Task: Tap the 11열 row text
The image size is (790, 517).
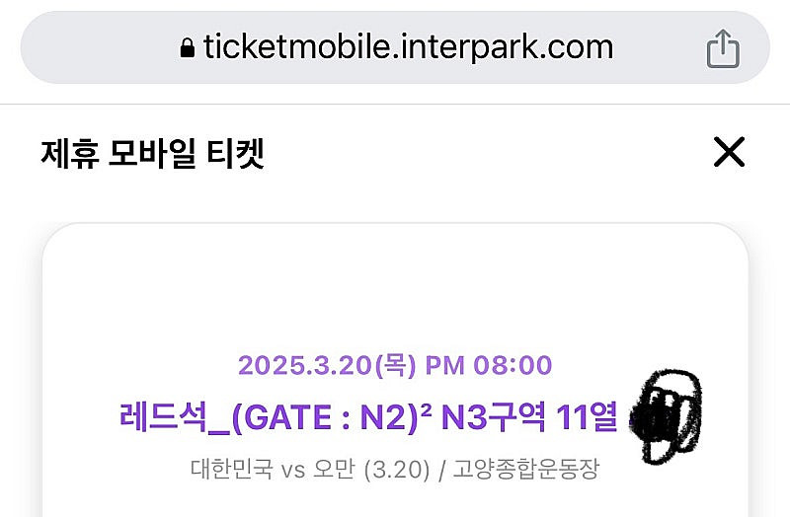Action: [x=587, y=416]
